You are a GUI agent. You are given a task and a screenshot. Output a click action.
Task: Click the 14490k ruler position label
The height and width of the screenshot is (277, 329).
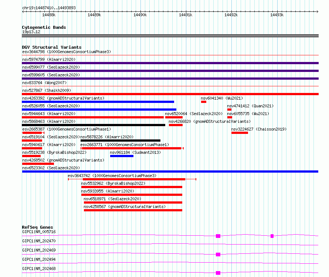(140, 15)
